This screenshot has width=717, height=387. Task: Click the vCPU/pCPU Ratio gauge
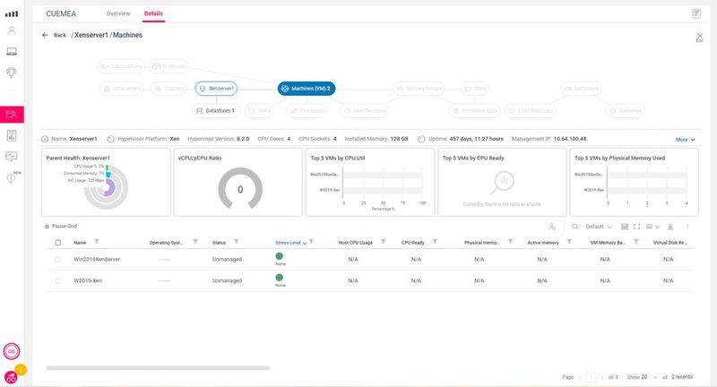[x=240, y=189]
